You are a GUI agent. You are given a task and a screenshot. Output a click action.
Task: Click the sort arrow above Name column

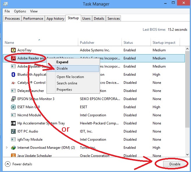tap(39, 40)
